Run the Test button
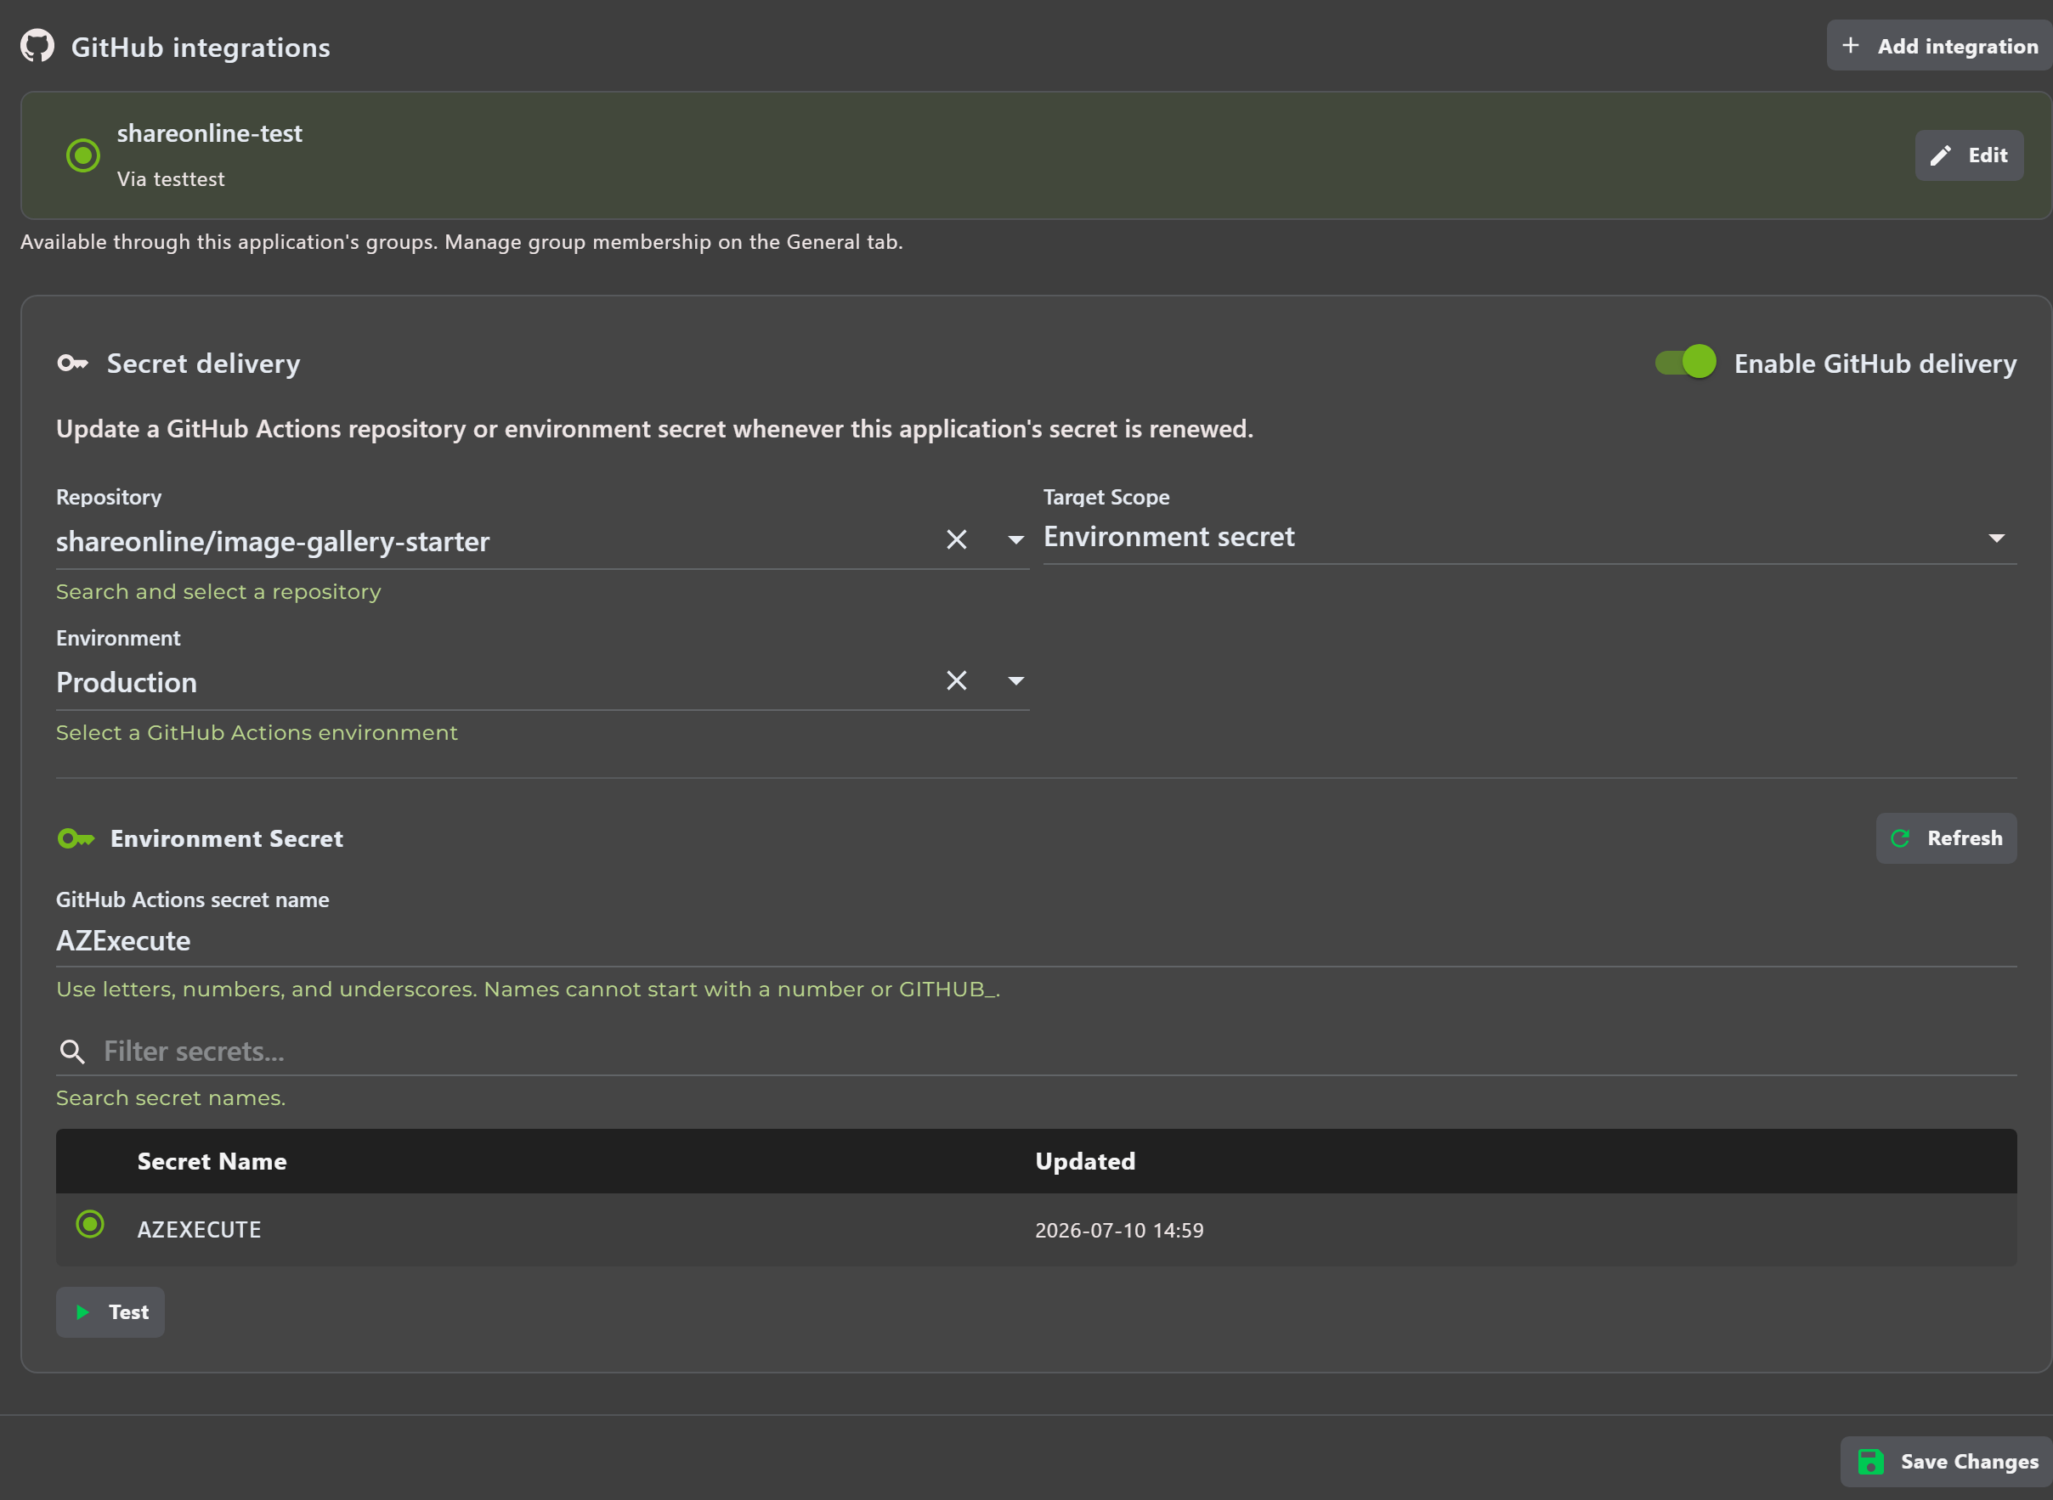The height and width of the screenshot is (1500, 2053). click(x=110, y=1312)
